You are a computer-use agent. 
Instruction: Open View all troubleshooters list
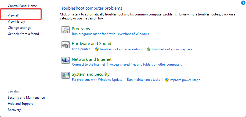[x=13, y=15]
